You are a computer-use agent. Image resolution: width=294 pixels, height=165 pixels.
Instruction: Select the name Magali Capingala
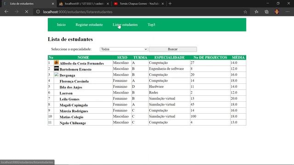click(x=73, y=105)
